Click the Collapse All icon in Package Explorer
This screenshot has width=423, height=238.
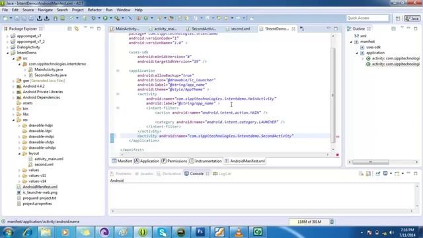point(69,28)
